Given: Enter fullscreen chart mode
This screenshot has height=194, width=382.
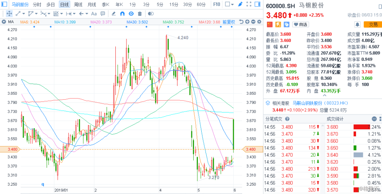Looking at the screenshot, I should click(249, 4).
